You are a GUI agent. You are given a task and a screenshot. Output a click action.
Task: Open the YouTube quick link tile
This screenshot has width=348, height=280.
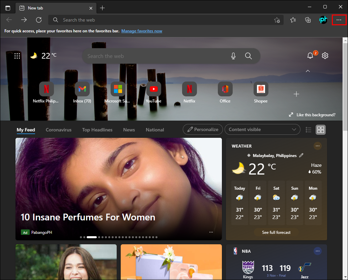153,89
